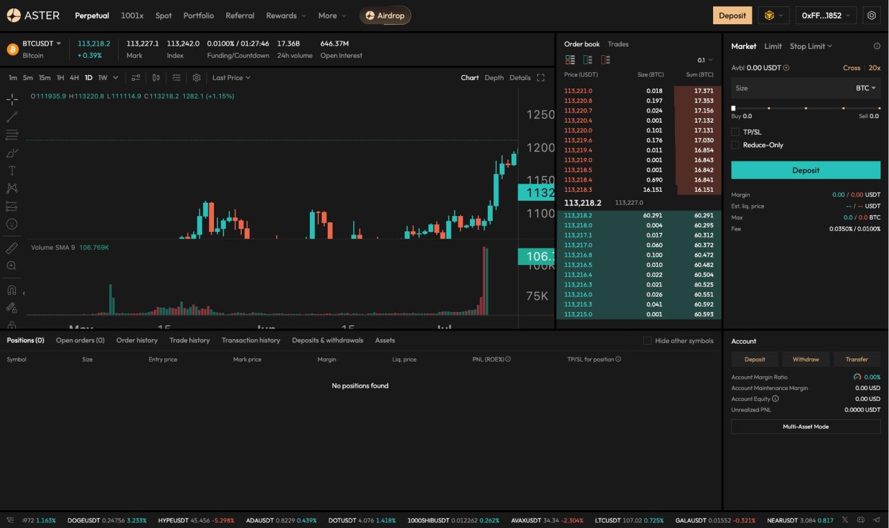This screenshot has width=889, height=528.
Task: Open the Stop Limit order type dropdown
Action: tap(810, 46)
